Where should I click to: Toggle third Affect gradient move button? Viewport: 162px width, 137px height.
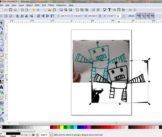click(x=148, y=16)
